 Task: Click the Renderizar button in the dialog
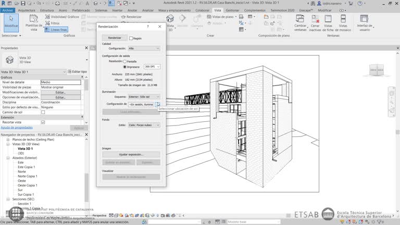click(115, 37)
